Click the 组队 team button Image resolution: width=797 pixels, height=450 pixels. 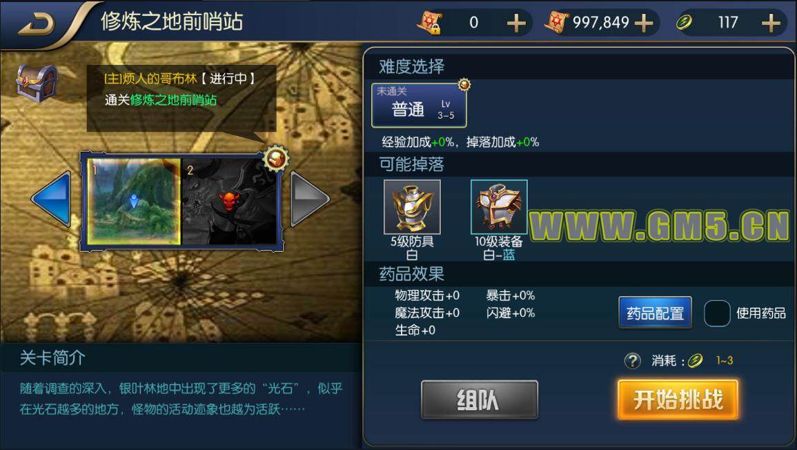click(480, 400)
